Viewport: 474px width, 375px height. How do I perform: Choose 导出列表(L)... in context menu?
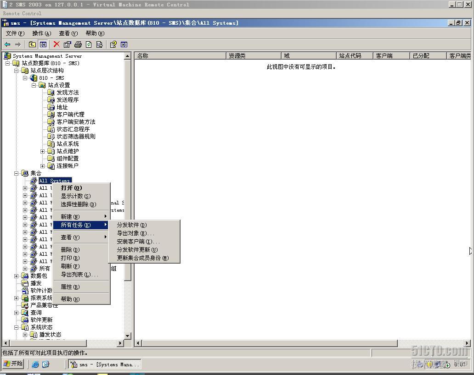[81, 274]
